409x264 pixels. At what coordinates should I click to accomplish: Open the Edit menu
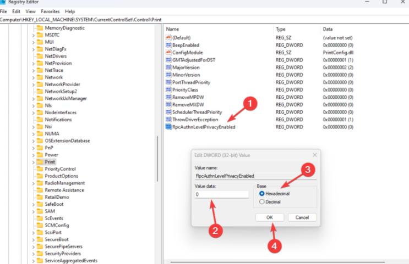16,12
